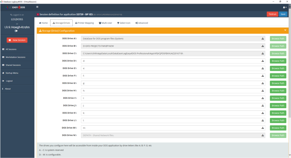Browse Path for DOS Drive D
Viewport: 291px width, 158px height.
tap(278, 61)
